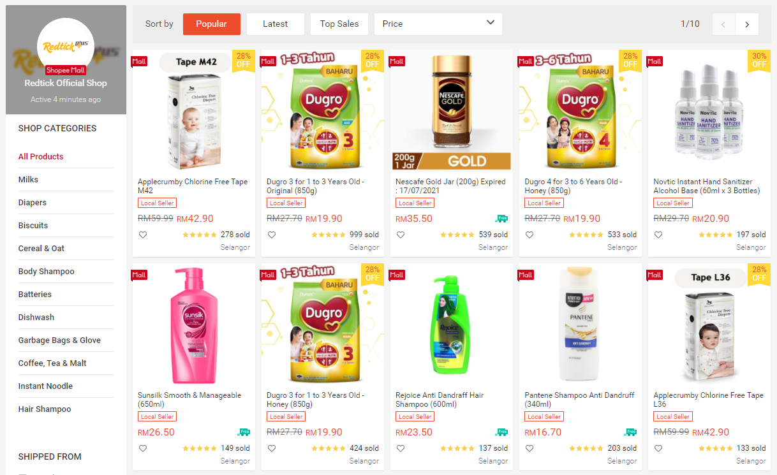
Task: Like the Applecrumby Tape M42 product heart icon
Action: pyautogui.click(x=143, y=235)
